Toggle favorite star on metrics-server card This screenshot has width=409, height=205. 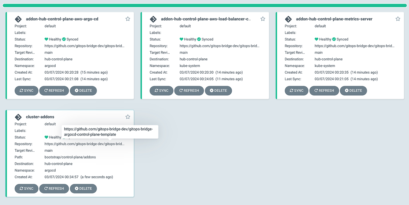point(398,19)
